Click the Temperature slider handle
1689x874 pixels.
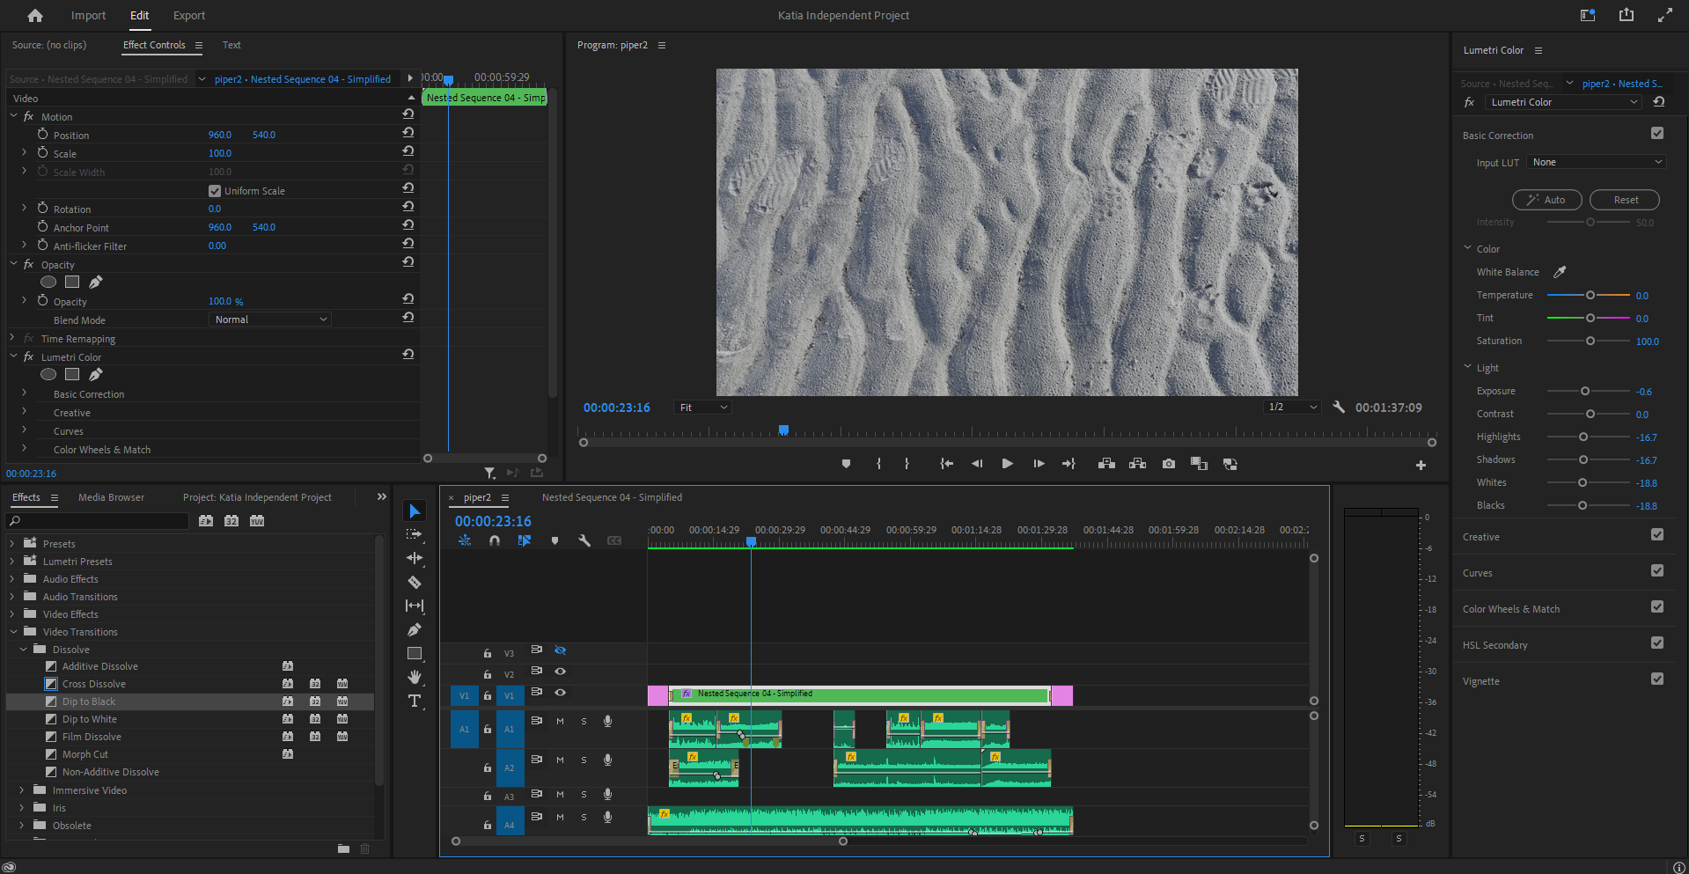pos(1590,295)
